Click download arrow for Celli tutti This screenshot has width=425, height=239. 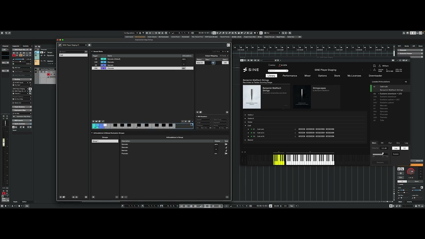[x=295, y=129]
